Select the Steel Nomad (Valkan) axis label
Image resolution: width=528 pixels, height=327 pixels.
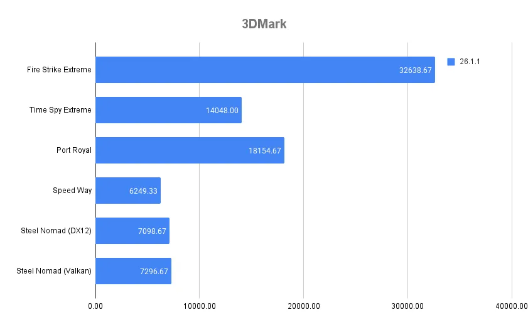54,271
